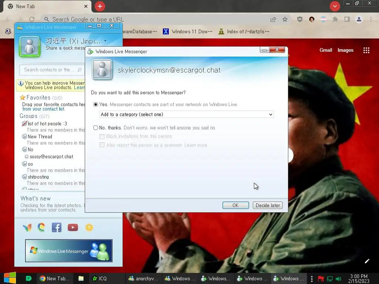
Task: Open the Windows 11 Dow… bookmark
Action: [x=188, y=32]
